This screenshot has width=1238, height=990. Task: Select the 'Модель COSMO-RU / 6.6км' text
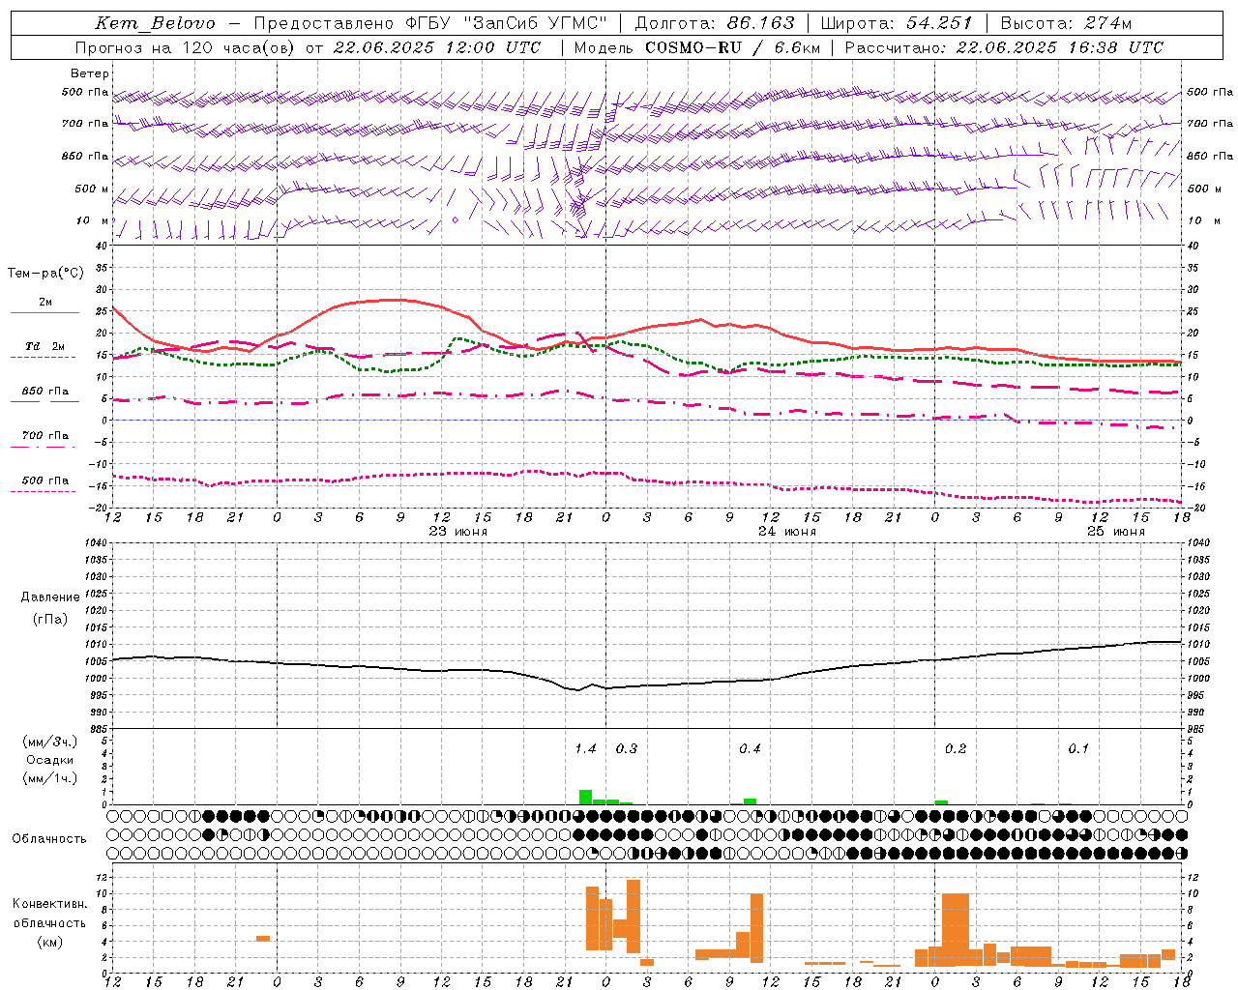coord(697,47)
